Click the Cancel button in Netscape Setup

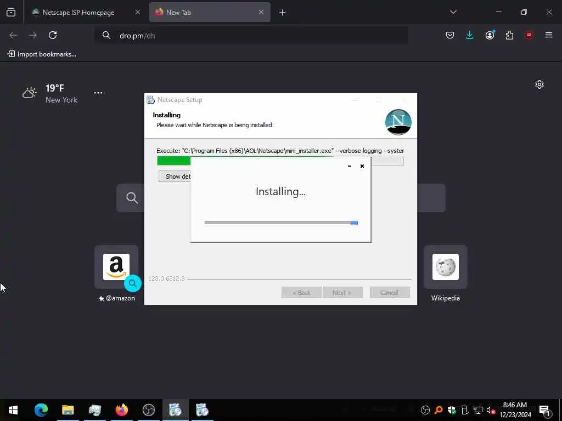click(390, 293)
